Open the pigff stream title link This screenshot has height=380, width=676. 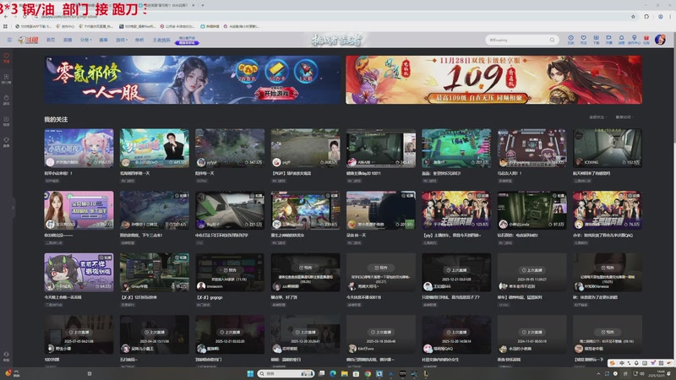pos(292,173)
